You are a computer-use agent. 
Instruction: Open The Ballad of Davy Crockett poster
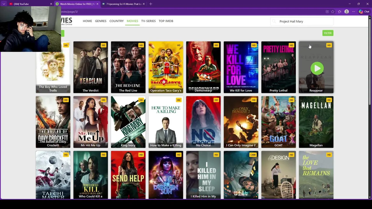click(x=53, y=122)
